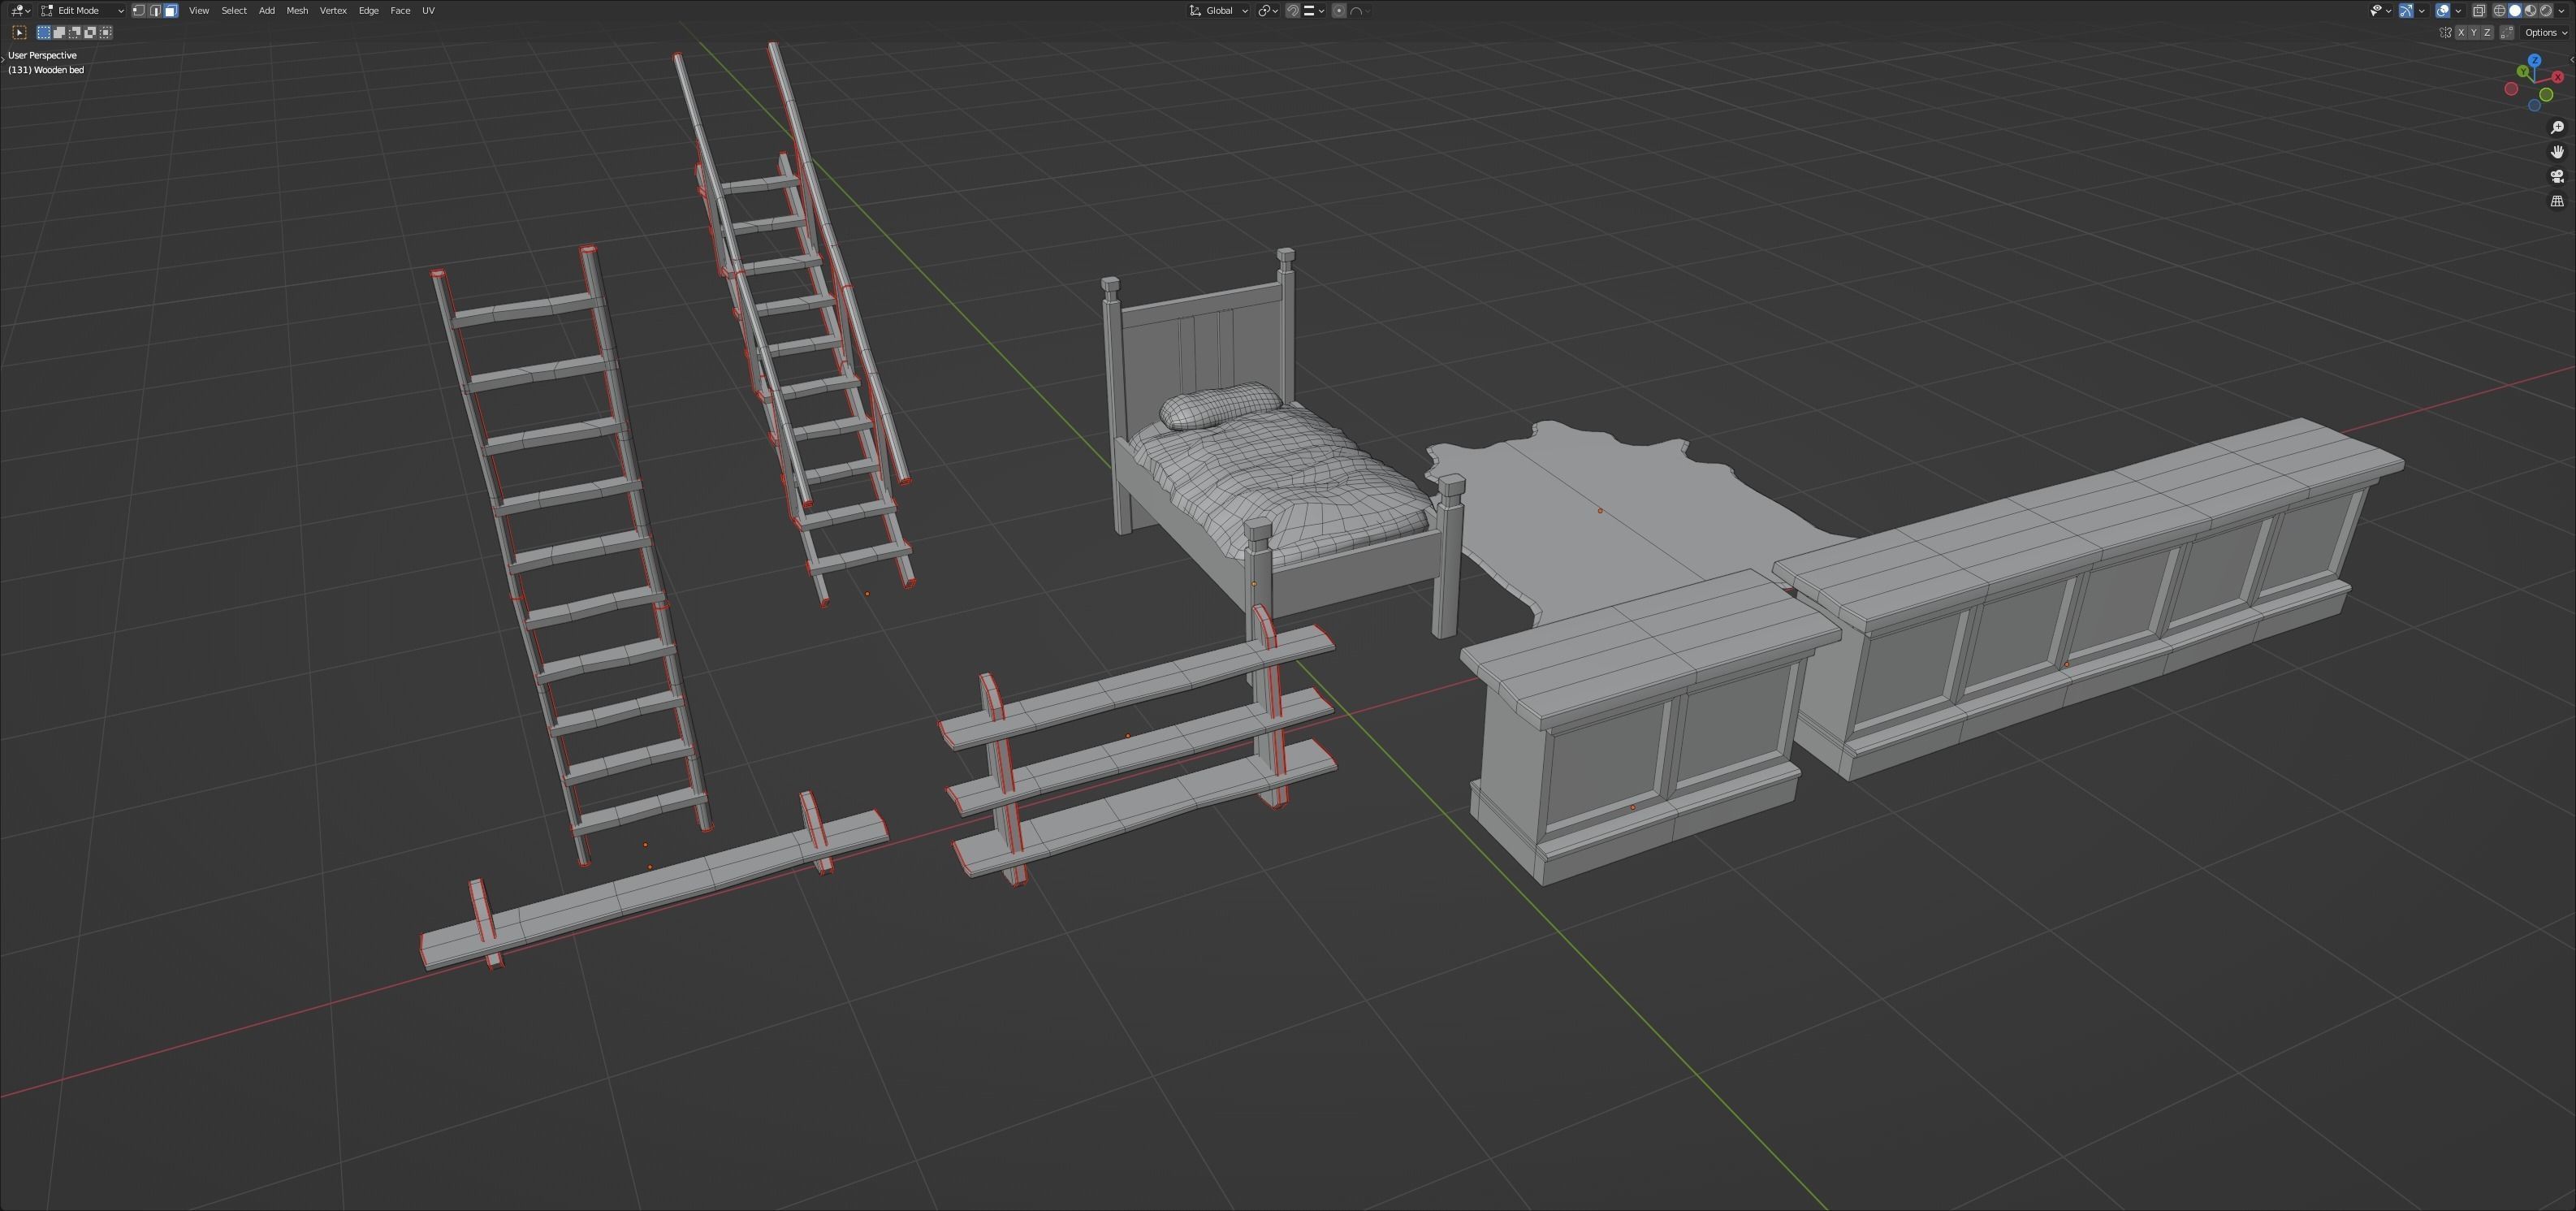Open the Face menu
The image size is (2576, 1211).
tap(400, 10)
